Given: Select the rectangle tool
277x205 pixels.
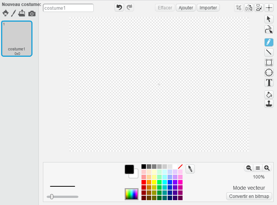Looking at the screenshot, I should [269, 62].
